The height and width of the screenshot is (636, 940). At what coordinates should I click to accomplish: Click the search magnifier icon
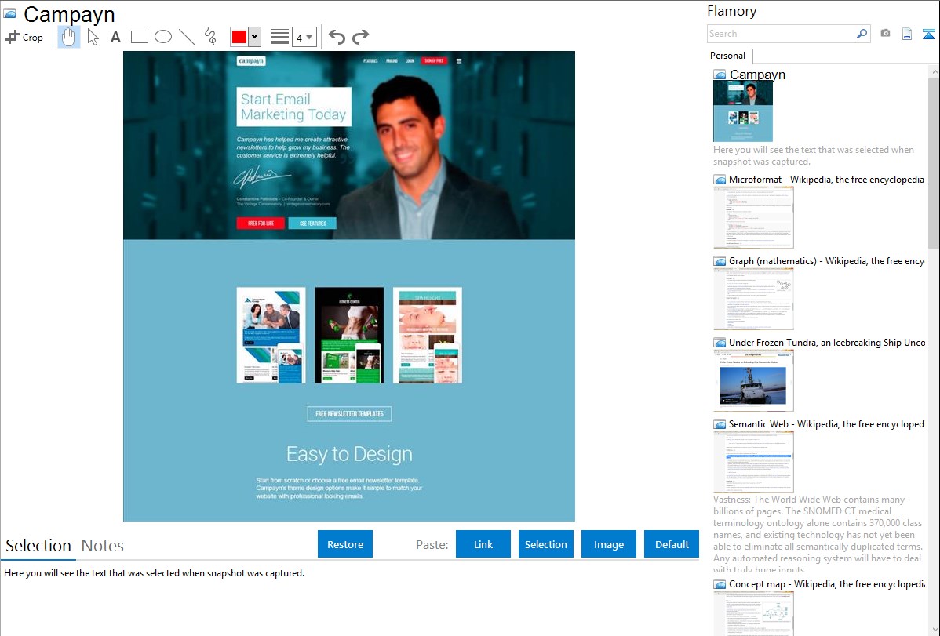tap(862, 34)
